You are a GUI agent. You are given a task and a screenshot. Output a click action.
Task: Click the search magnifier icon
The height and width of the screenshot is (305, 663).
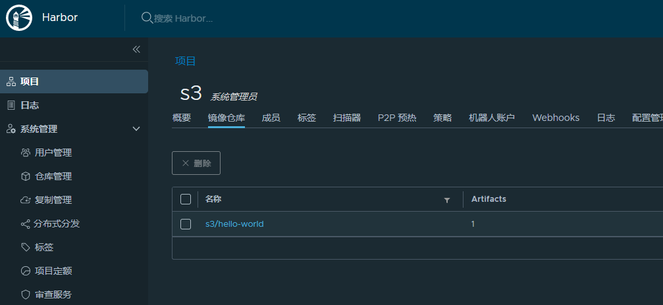click(147, 18)
